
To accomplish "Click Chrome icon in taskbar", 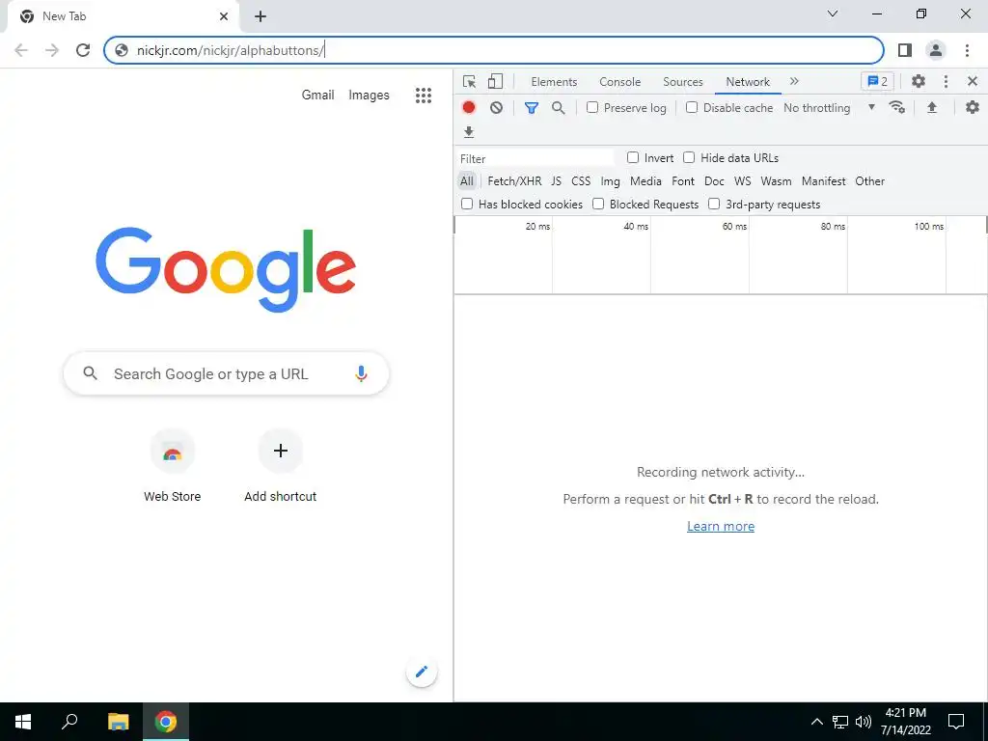I will pyautogui.click(x=166, y=722).
